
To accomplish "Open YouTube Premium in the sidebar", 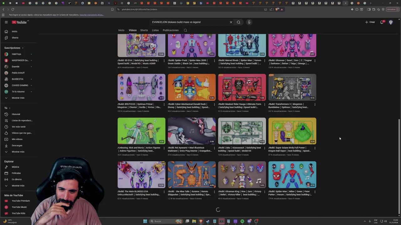I will [19, 201].
